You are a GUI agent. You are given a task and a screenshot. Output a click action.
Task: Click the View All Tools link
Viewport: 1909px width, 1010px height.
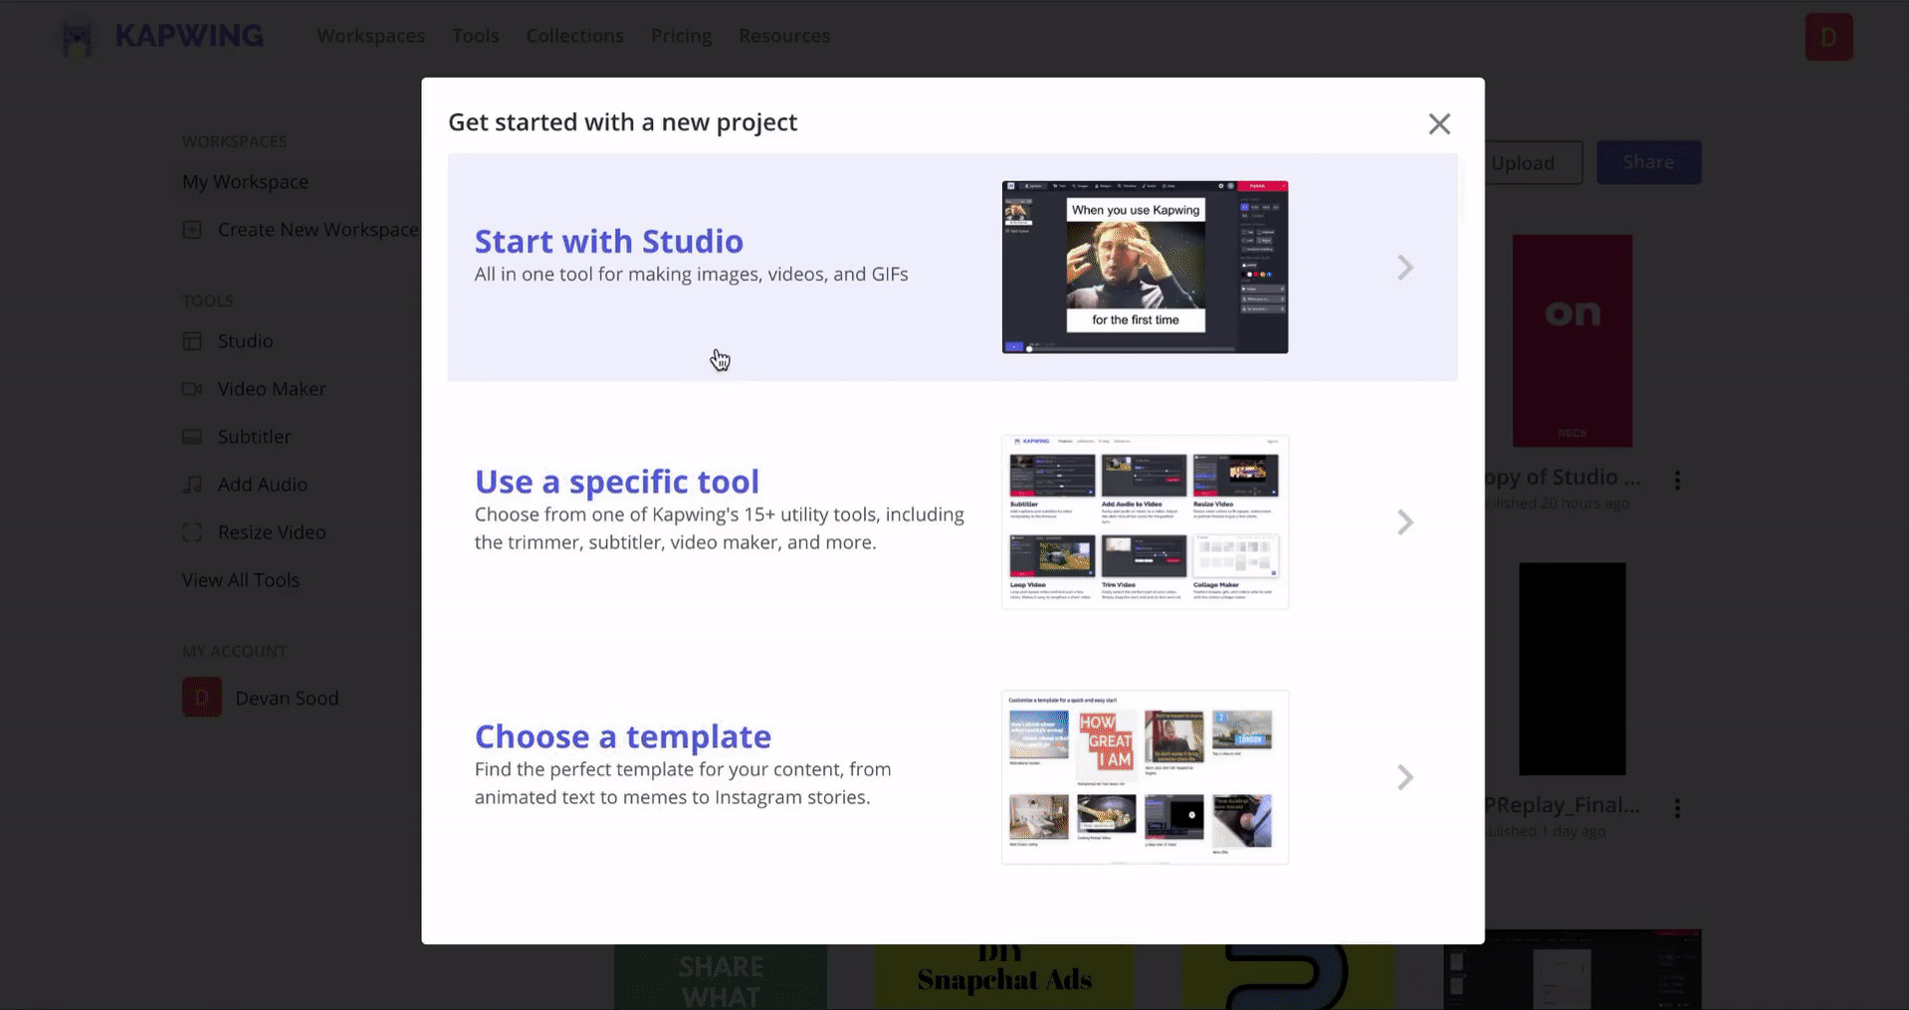[240, 580]
